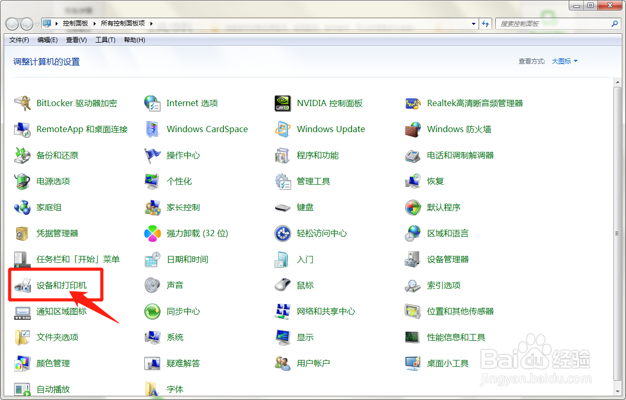The width and height of the screenshot is (626, 400).
Task: Open the 电话和调制解调器 icon
Action: [x=413, y=155]
